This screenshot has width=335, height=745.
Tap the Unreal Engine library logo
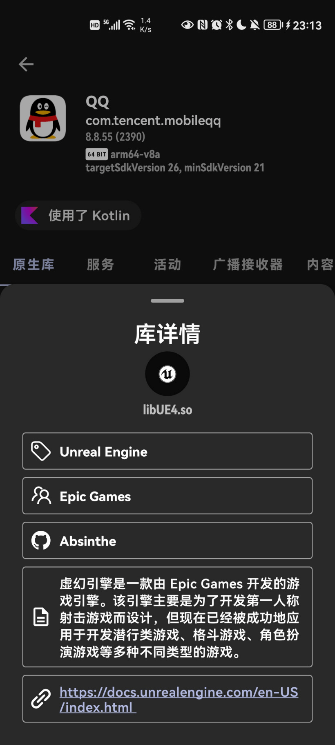pos(167,374)
